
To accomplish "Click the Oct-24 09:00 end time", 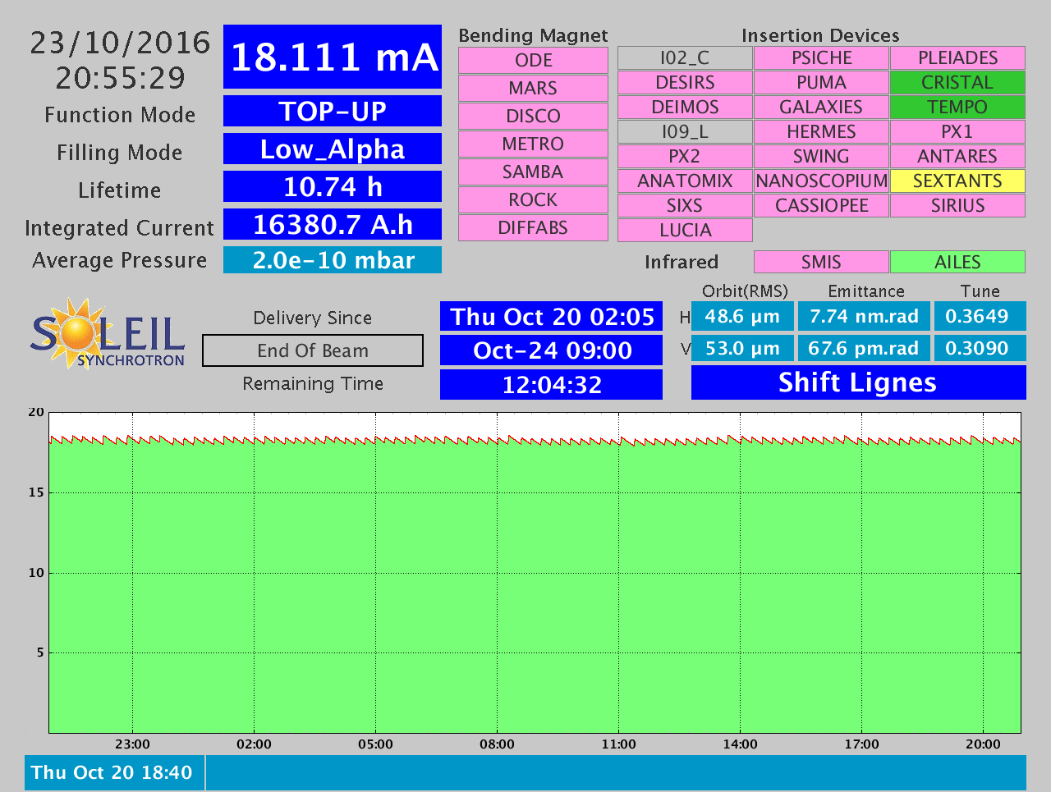I will pos(552,350).
